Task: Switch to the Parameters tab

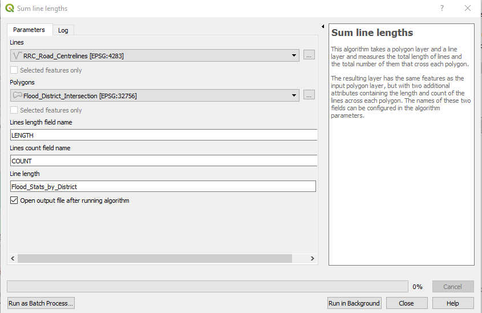Action: pyautogui.click(x=29, y=30)
